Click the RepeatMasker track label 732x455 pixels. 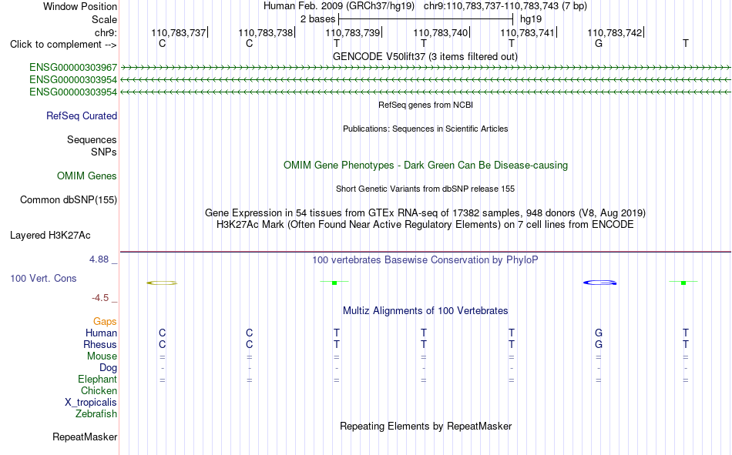point(85,437)
